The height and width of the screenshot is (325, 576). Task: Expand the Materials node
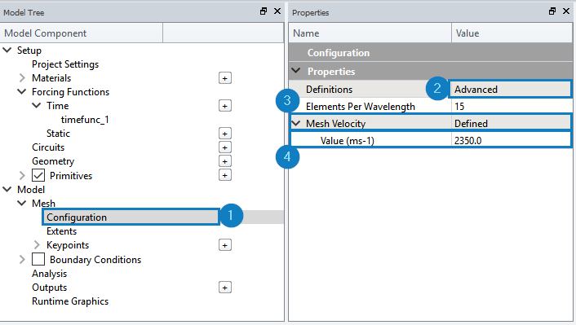coord(22,77)
